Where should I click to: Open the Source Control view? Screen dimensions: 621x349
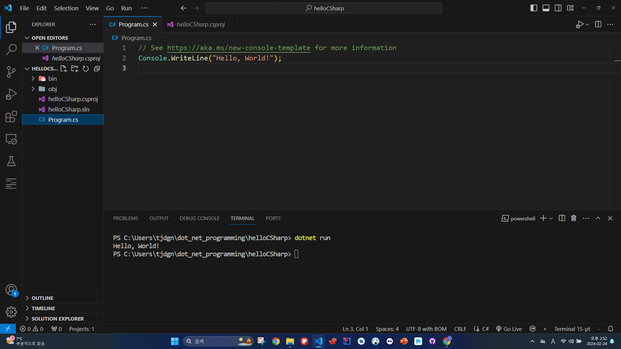click(11, 72)
